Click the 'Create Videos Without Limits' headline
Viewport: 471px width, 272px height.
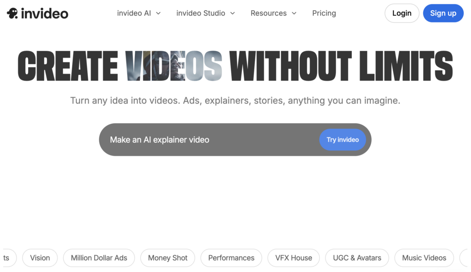(235, 66)
